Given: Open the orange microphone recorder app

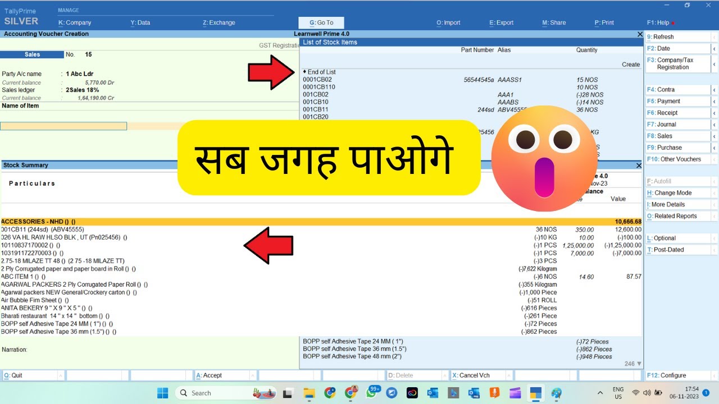Looking at the screenshot, I should tap(494, 393).
